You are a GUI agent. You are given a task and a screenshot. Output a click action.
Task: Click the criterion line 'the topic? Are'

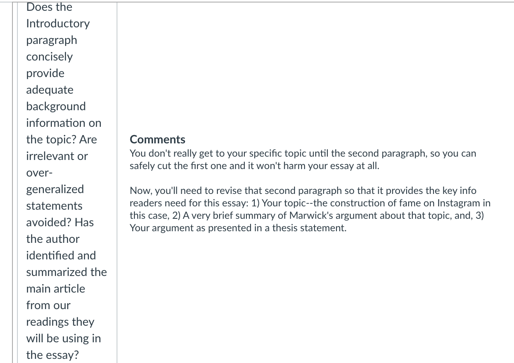(61, 140)
